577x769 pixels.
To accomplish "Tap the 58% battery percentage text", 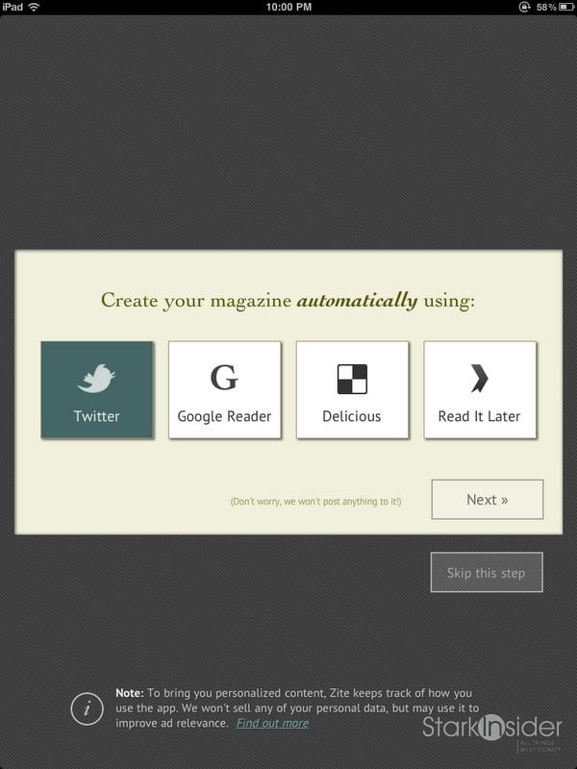I will point(544,7).
